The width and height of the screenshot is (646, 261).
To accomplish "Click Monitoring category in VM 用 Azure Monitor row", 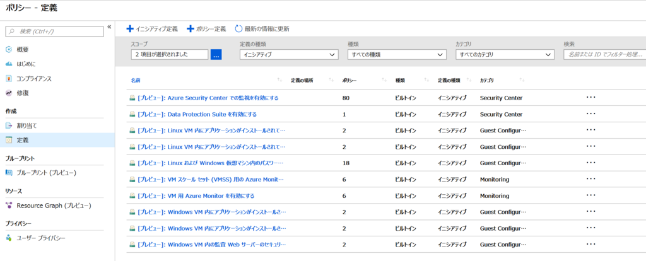I will (x=495, y=196).
